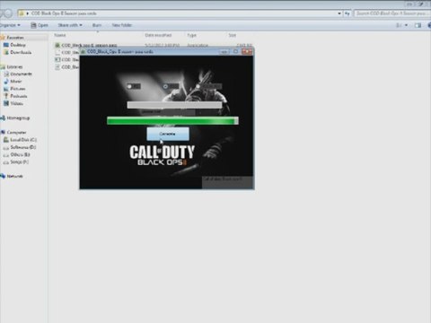Open the Podcasts library

19,96
